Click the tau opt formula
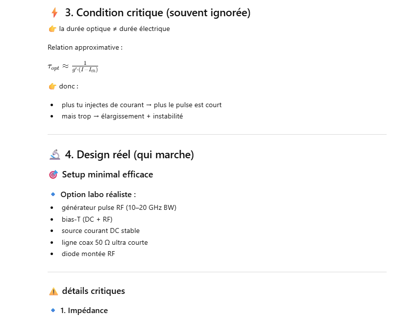Screen dimensions: 418x317 [73, 67]
